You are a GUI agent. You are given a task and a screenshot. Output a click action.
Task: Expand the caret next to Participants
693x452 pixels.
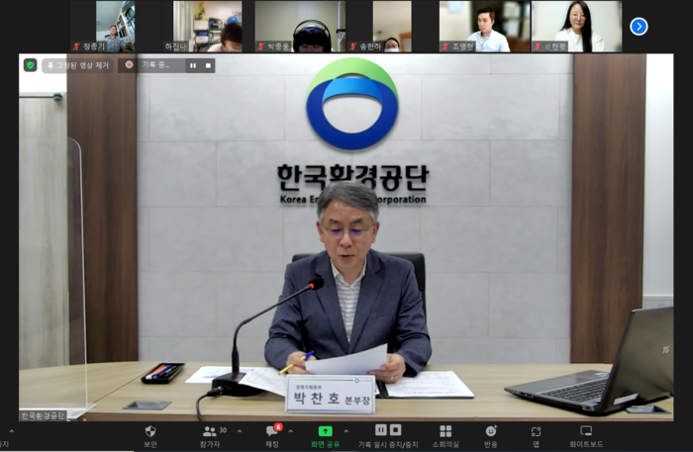tap(240, 432)
